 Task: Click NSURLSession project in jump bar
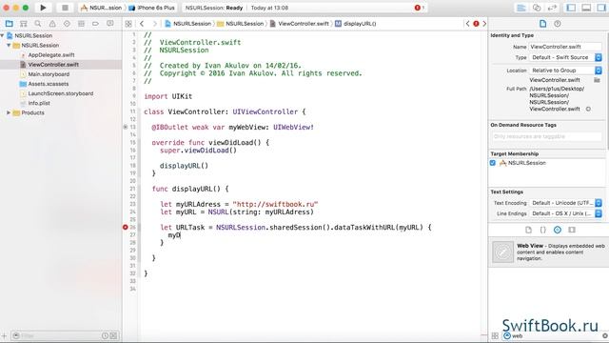(188, 24)
